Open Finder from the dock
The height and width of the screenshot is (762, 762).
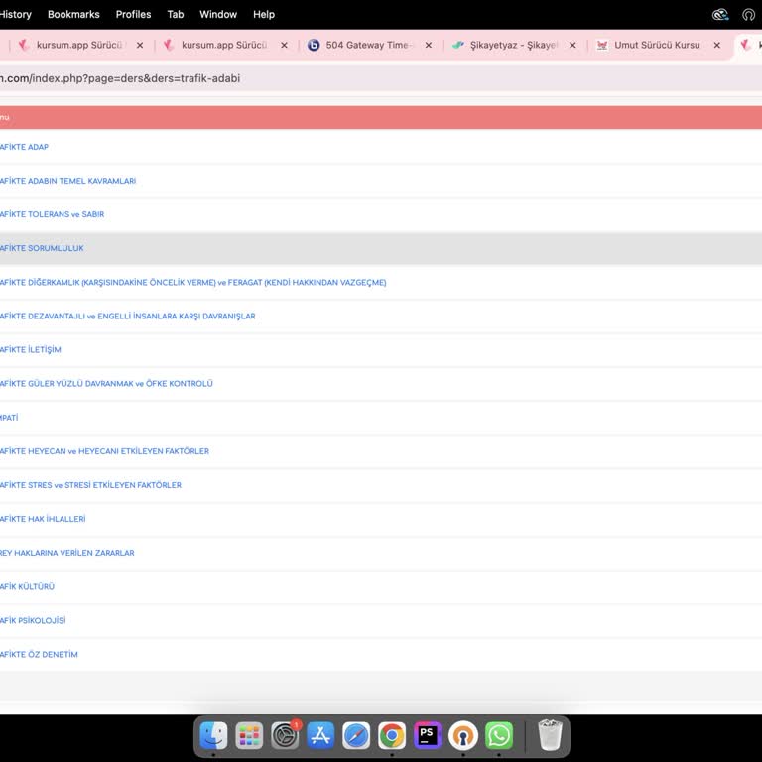pyautogui.click(x=213, y=735)
